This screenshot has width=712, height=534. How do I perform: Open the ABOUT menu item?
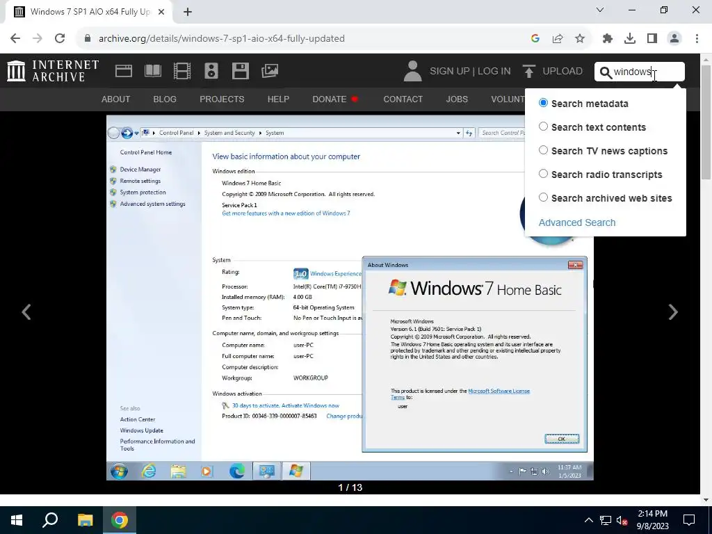[116, 99]
